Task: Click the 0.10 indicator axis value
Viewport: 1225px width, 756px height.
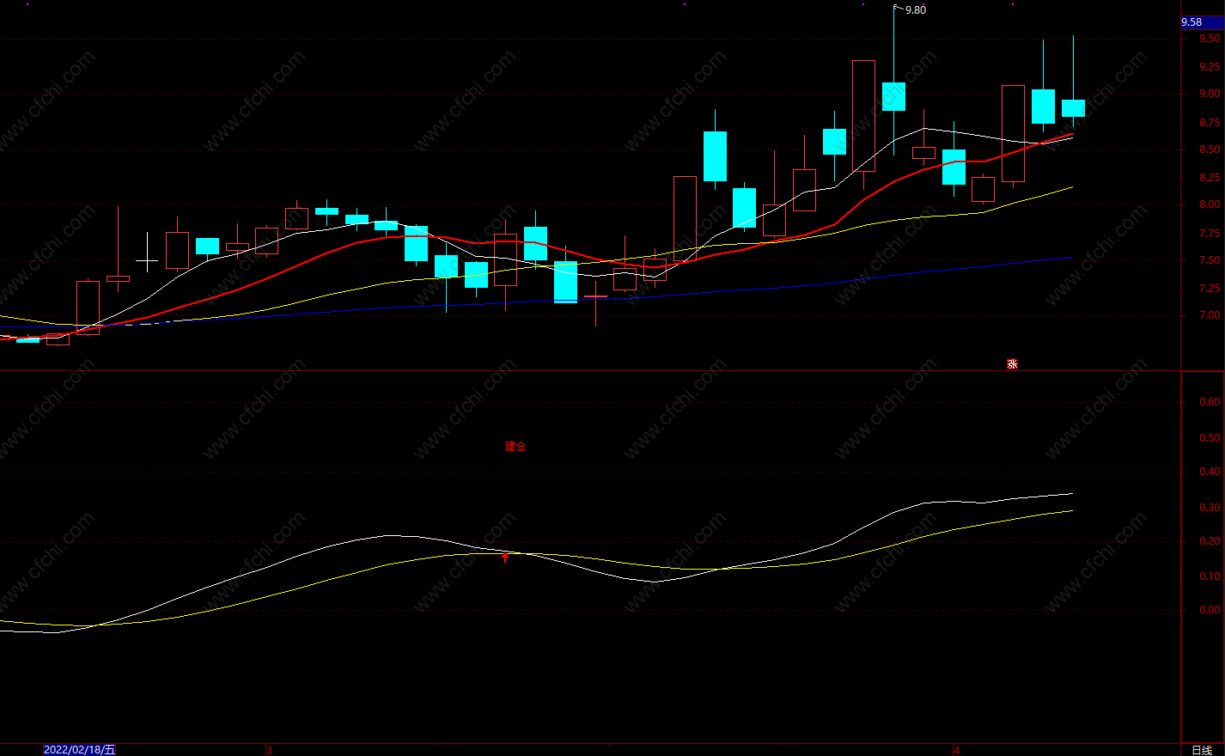Action: 1210,576
